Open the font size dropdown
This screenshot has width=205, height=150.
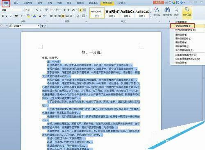click(x=34, y=10)
